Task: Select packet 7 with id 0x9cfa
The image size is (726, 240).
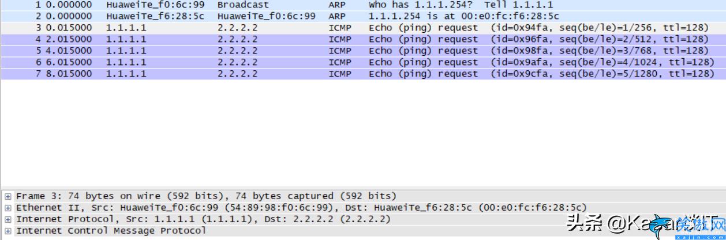Action: coord(363,74)
